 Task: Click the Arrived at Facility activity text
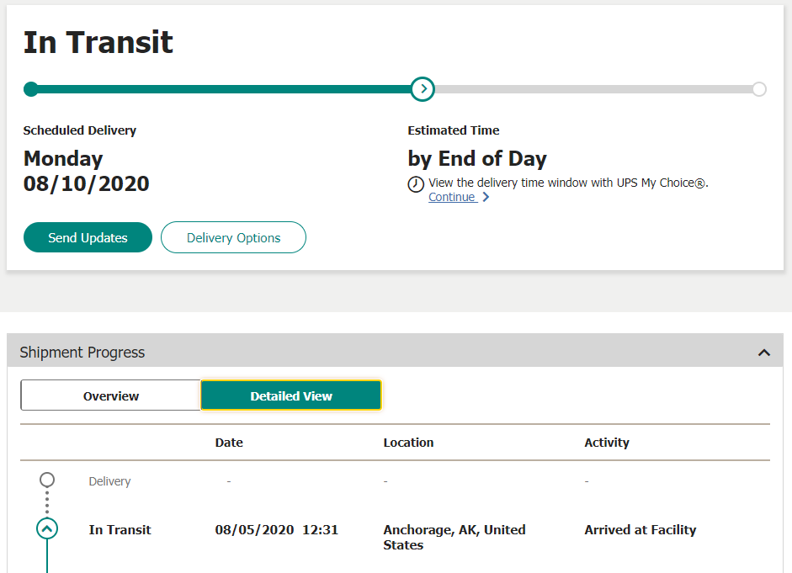(641, 530)
